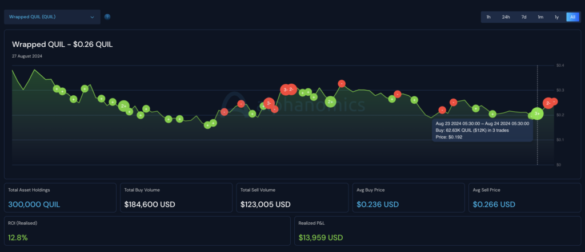The image size is (585, 252).
Task: Click the green 3+ buy marker beside tooltip
Action: click(536, 114)
